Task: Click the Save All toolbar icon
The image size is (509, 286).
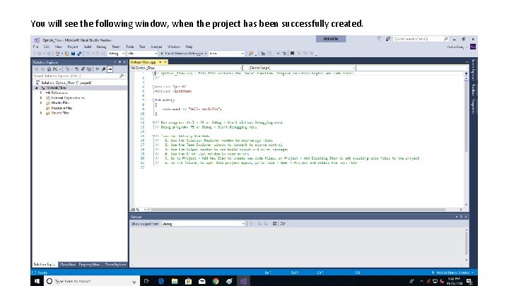Action: click(79, 54)
